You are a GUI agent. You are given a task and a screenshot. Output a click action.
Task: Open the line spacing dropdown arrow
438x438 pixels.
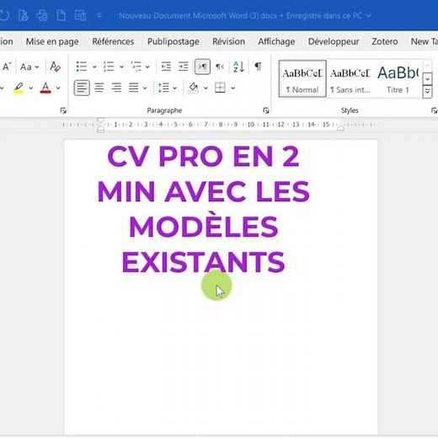(x=174, y=88)
